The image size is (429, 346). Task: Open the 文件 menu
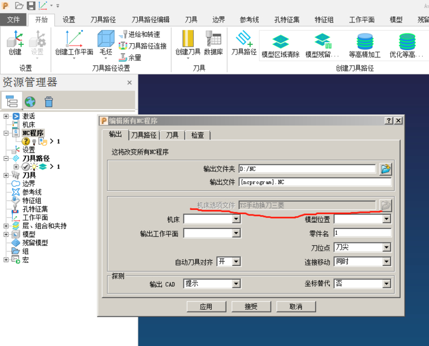pos(13,20)
